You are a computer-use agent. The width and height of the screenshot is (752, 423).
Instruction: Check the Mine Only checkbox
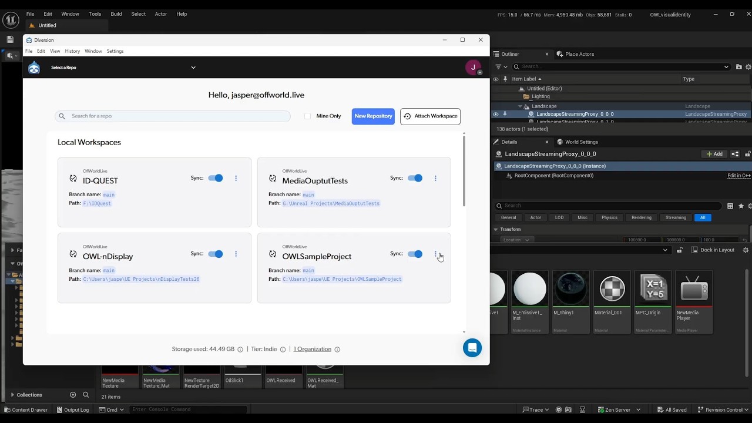click(x=307, y=116)
